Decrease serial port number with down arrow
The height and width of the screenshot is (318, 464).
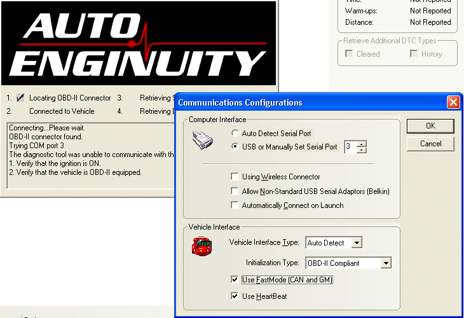[362, 151]
